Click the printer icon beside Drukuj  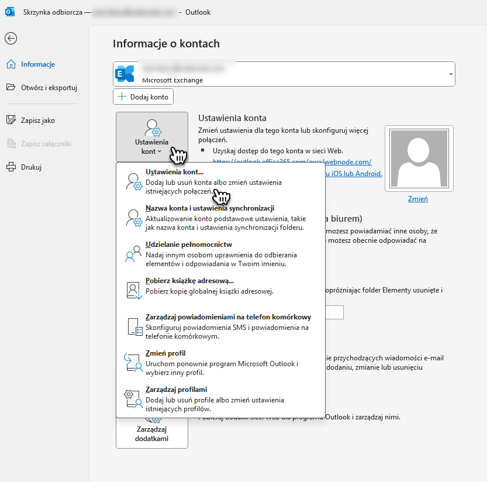(11, 167)
